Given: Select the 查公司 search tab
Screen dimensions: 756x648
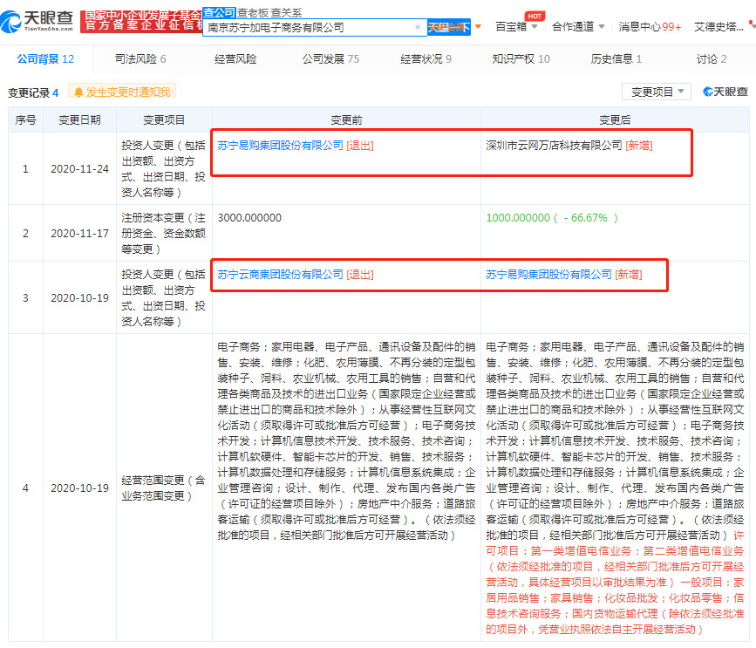Looking at the screenshot, I should click(x=219, y=12).
